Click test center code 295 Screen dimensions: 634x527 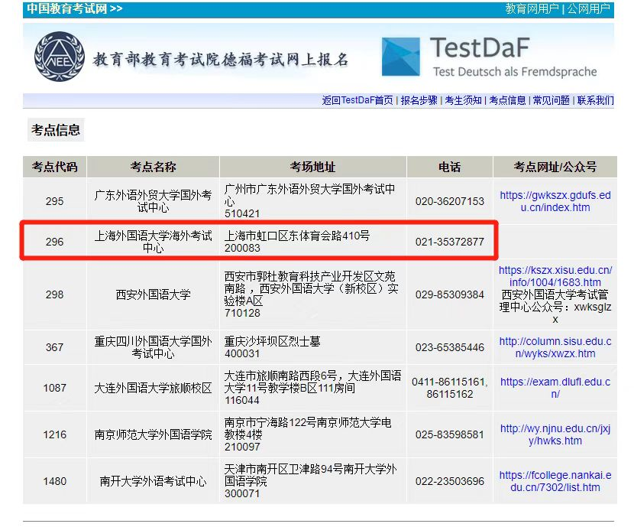54,201
